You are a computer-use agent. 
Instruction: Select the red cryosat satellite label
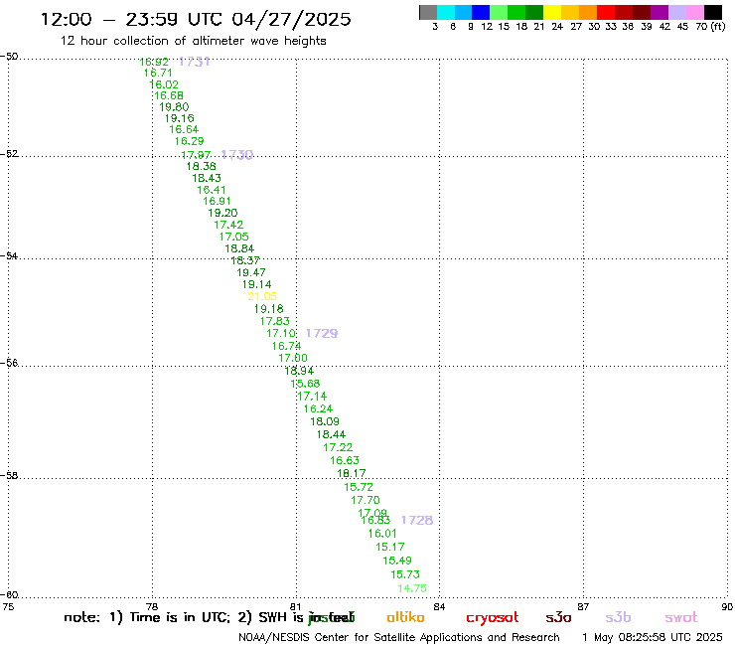493,618
